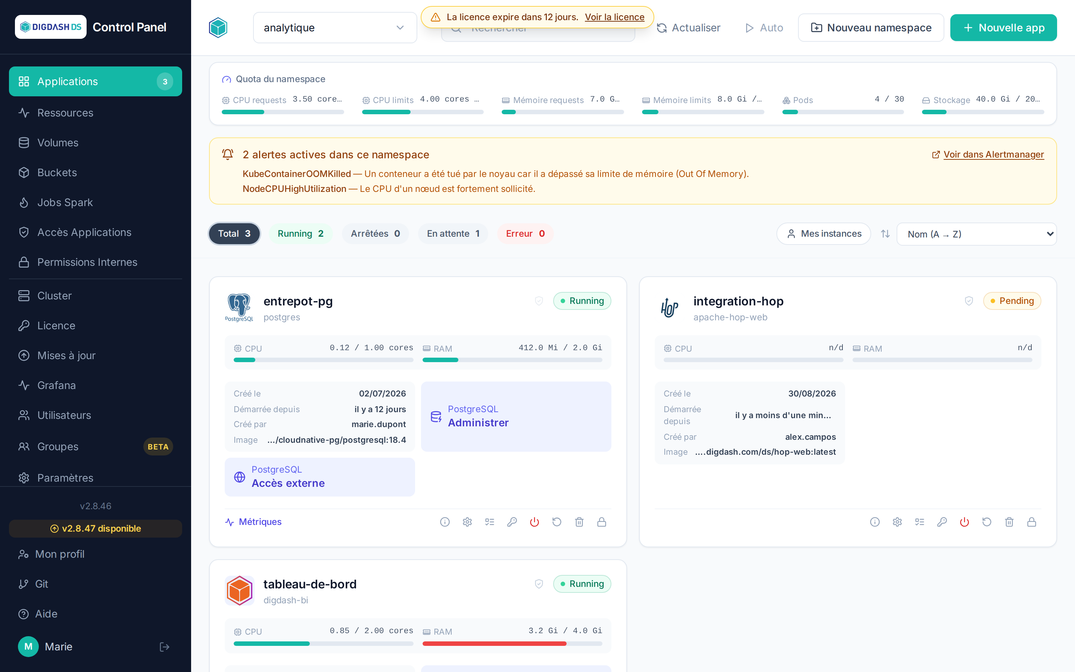
Task: Open the Voir la licence link
Action: [614, 17]
